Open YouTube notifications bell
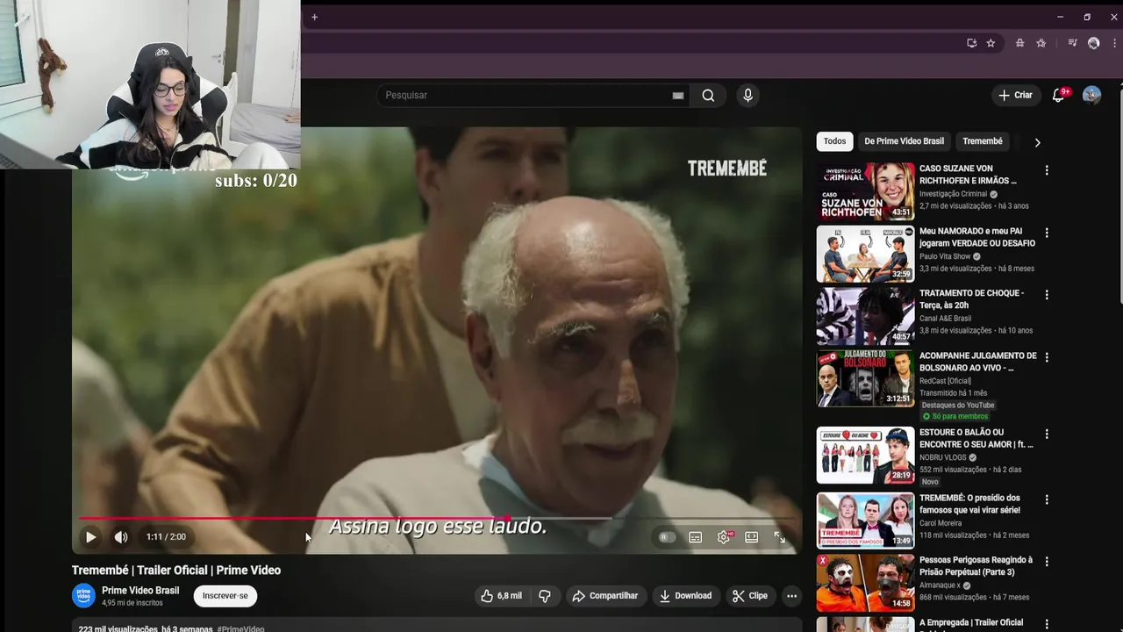The width and height of the screenshot is (1123, 632). point(1058,95)
